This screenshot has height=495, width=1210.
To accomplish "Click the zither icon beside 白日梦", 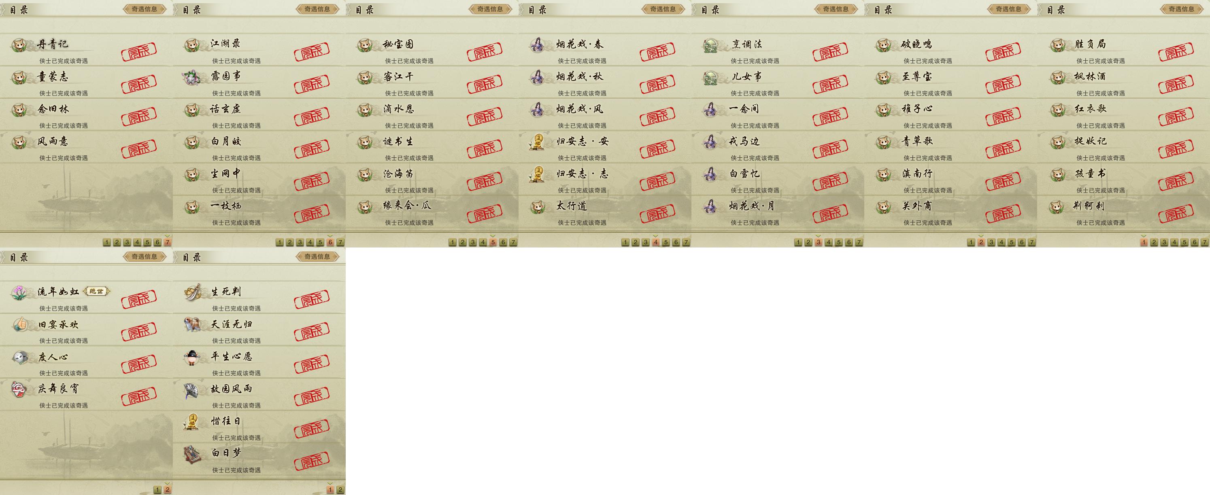I will [x=193, y=454].
